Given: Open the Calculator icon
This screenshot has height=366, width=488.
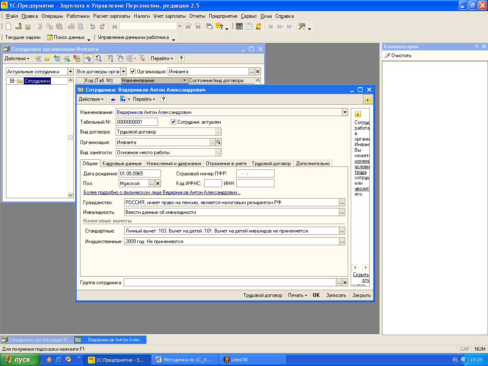Looking at the screenshot, I should coord(239,26).
